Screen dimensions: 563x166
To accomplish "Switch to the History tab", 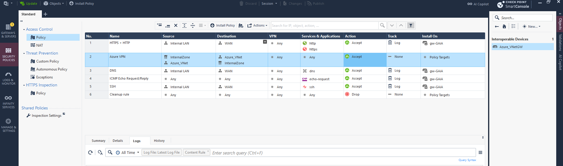I will pos(159,141).
